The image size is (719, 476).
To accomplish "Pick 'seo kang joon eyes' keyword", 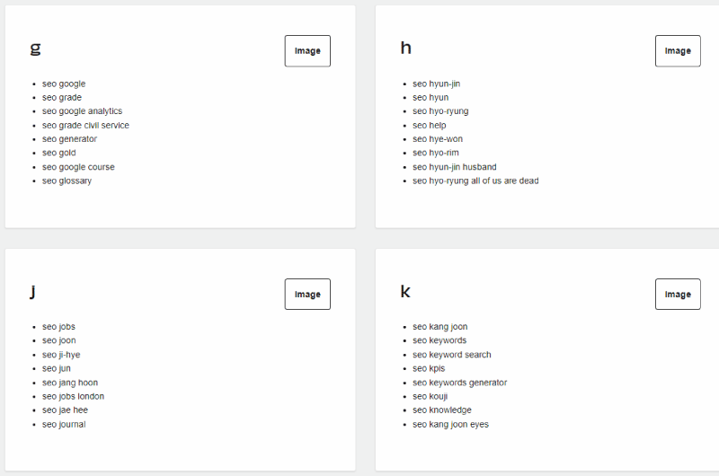I will pyautogui.click(x=451, y=424).
